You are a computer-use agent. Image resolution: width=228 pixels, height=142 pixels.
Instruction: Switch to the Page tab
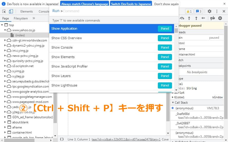[x=5, y=18]
